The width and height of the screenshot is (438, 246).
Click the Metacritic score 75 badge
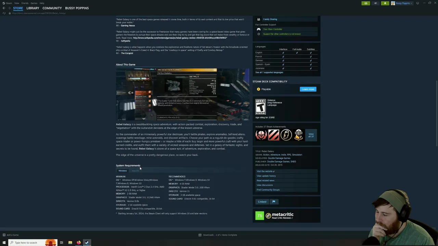pos(260,215)
